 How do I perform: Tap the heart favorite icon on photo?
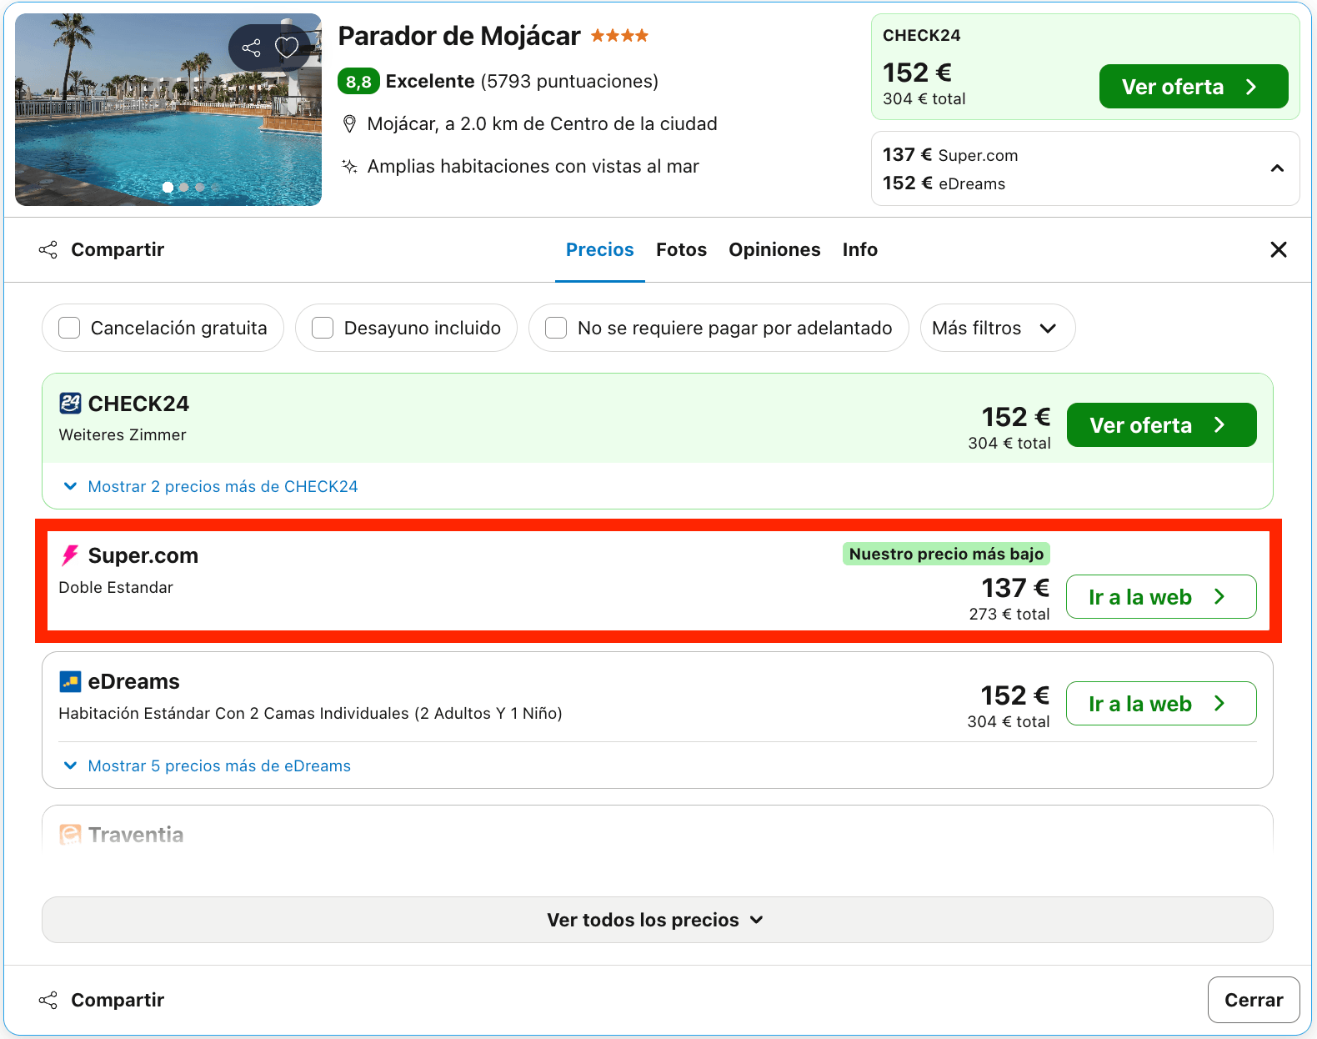[287, 48]
